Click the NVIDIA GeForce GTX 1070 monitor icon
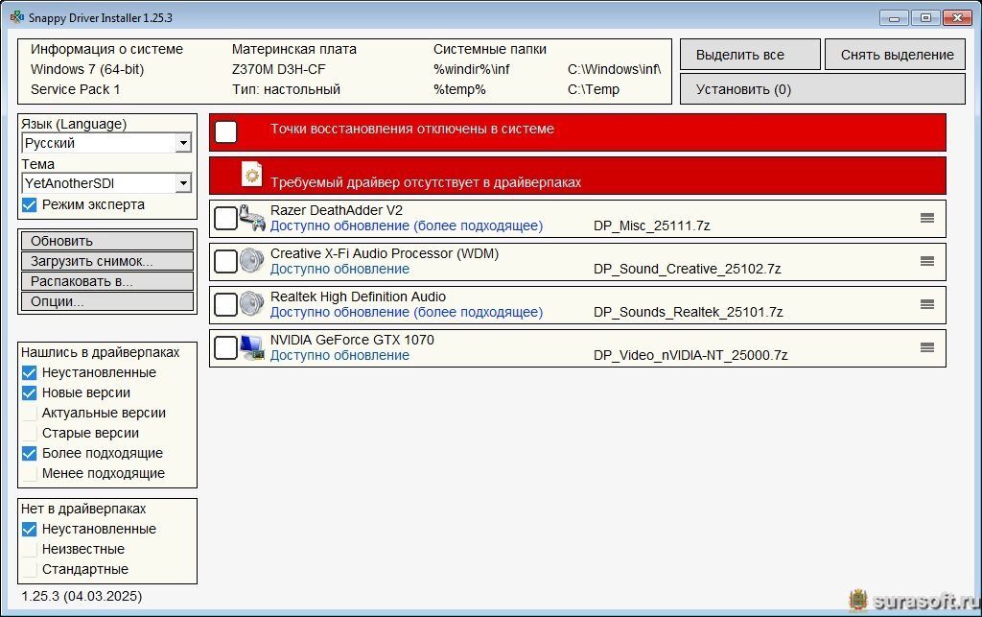 click(252, 347)
